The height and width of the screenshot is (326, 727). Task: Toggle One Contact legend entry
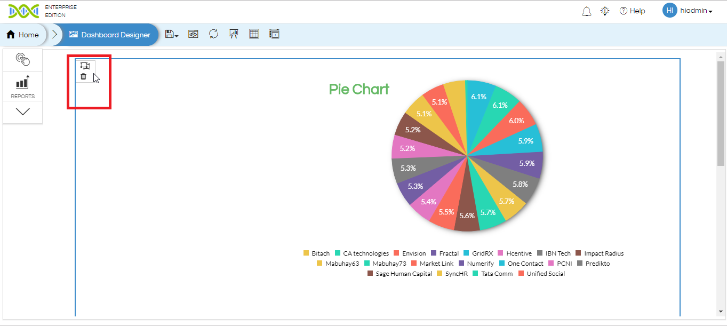point(521,264)
